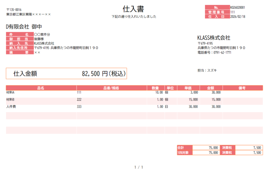Click the 摘要 label cell
Image resolution: width=269 pixels, height=178 pixels.
pyautogui.click(x=19, y=52)
